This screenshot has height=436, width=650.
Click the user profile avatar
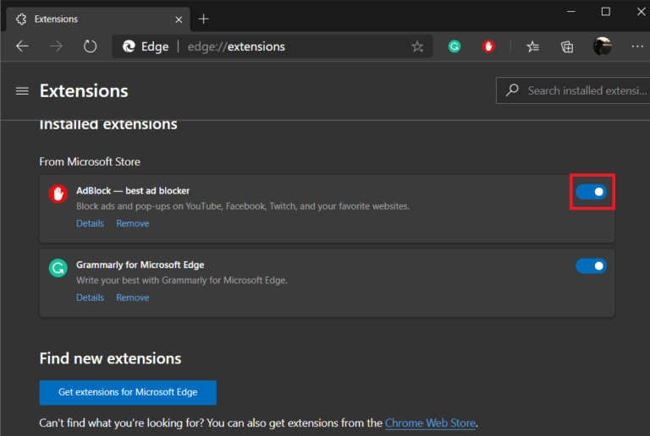[x=602, y=46]
